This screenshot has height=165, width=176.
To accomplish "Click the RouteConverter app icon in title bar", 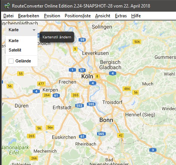I will (7, 6).
